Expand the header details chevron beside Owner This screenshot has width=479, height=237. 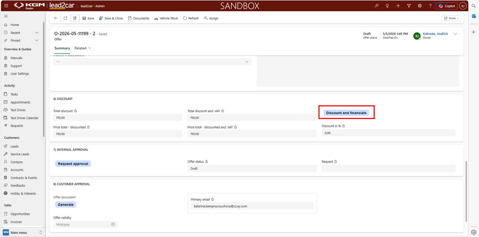pyautogui.click(x=456, y=34)
